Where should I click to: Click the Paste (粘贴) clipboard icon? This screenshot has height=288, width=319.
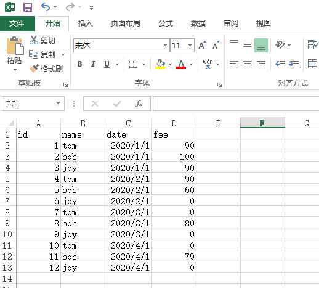point(15,46)
